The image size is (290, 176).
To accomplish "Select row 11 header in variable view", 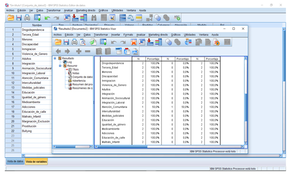I will click(13, 78).
